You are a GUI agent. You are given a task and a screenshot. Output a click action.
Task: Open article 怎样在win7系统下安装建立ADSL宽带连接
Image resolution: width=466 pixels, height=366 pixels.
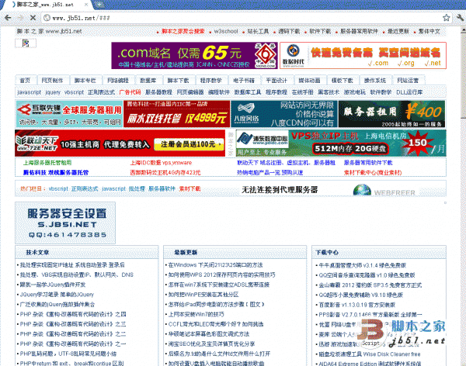click(219, 285)
